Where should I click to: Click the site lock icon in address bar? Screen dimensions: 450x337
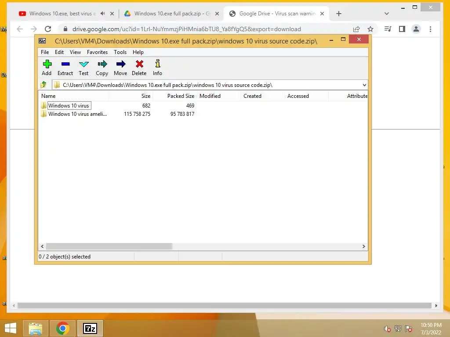pos(65,29)
